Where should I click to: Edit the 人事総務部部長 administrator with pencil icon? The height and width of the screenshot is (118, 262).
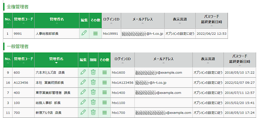[x=84, y=33]
